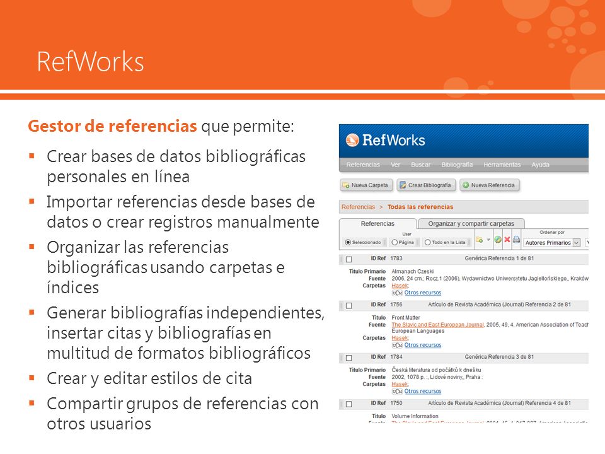Click the link resolver icon under reference 1783
The width and height of the screenshot is (605, 454).
(397, 293)
